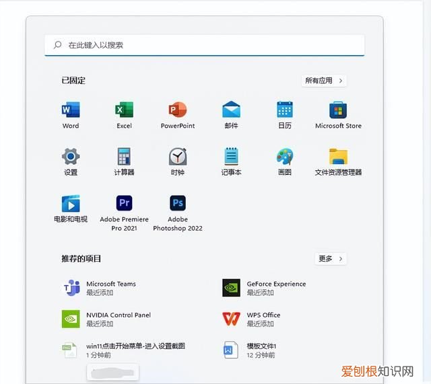The width and height of the screenshot is (431, 384).
Task: Click the GeForce Experience label text
Action: click(x=276, y=284)
